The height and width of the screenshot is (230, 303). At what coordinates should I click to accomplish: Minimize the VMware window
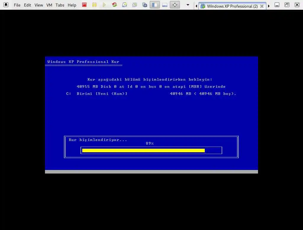(x=277, y=5)
